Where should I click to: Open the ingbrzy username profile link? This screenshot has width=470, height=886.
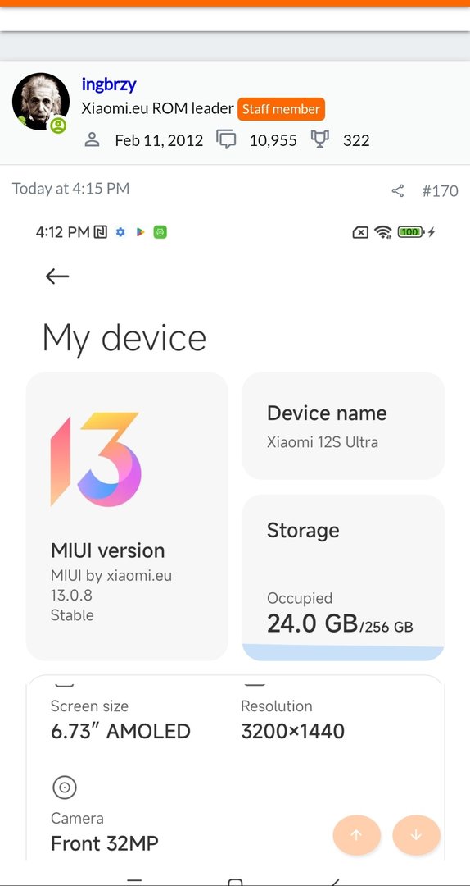[109, 84]
